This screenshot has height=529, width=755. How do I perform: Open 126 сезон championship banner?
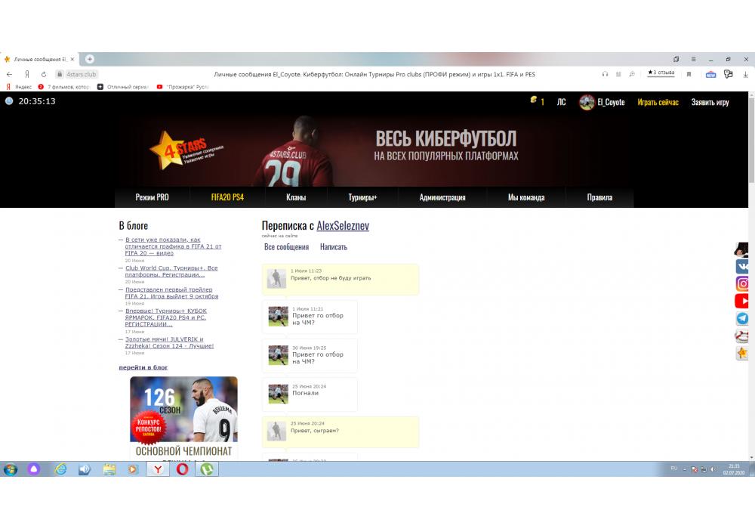pyautogui.click(x=184, y=418)
